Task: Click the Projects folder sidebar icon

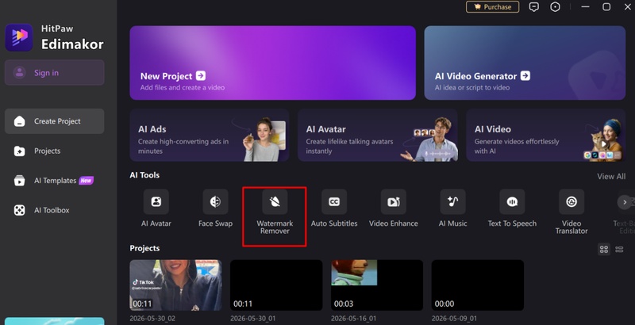Action: pos(19,151)
